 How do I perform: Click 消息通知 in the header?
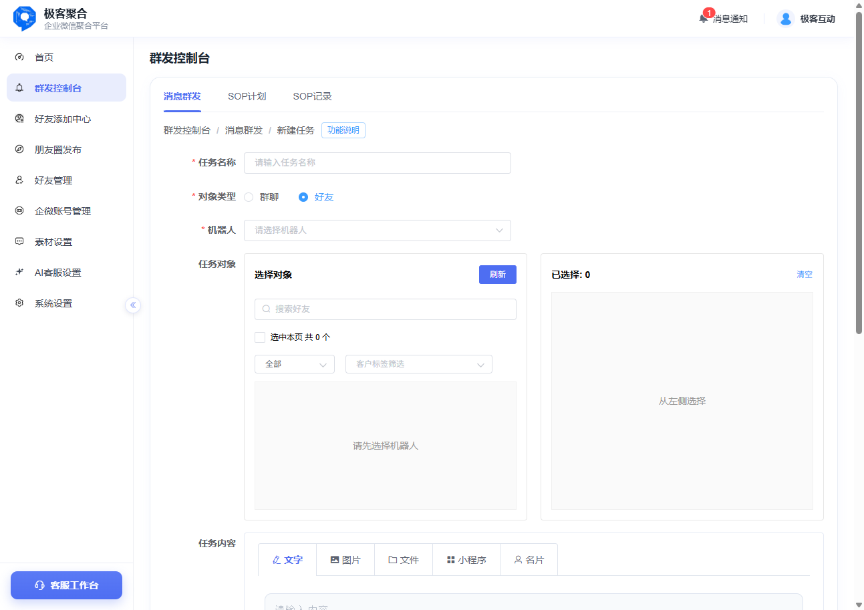click(x=730, y=19)
